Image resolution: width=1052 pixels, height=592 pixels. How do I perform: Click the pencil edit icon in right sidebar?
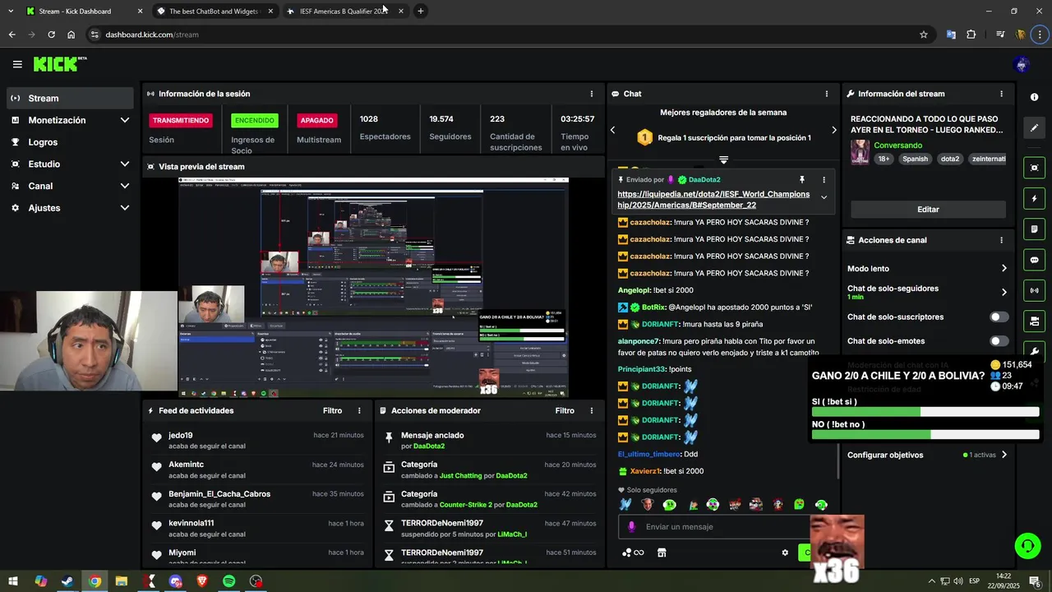[x=1034, y=127]
